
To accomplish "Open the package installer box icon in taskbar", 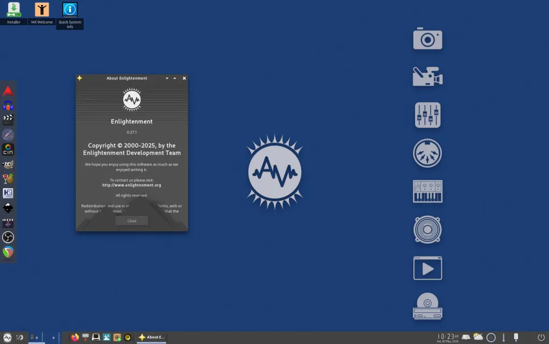I will pyautogui.click(x=117, y=338).
